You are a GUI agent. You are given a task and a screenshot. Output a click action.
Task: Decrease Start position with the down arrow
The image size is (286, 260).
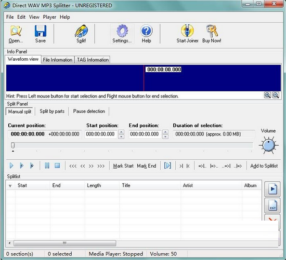[x=121, y=136]
